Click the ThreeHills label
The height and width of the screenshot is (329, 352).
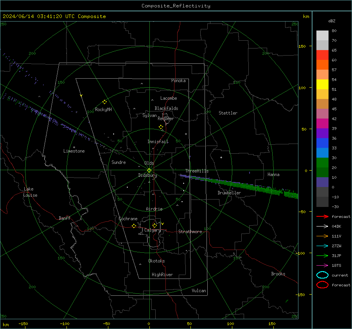[197, 171]
